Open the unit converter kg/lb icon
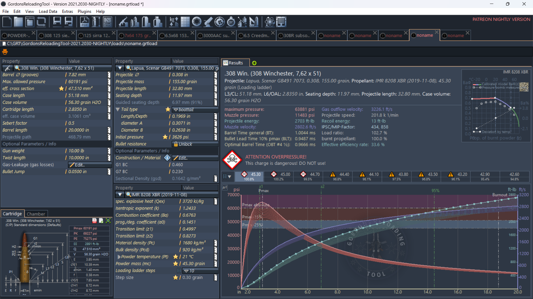The image size is (533, 299). point(174,22)
